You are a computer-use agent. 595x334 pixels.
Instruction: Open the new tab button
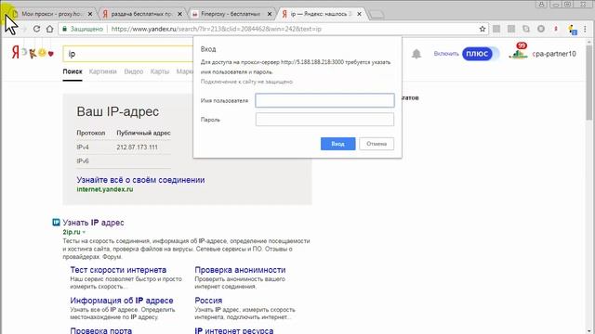tap(376, 15)
